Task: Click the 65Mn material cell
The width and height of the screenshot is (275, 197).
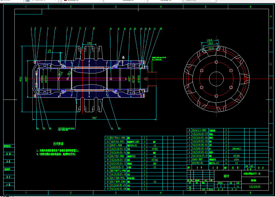Action: tap(237, 160)
